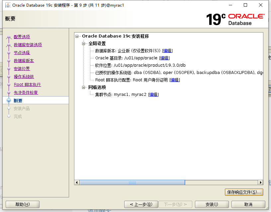The height and width of the screenshot is (212, 271).
Task: Collapse the 网格选项 tree section
Action: [84, 87]
